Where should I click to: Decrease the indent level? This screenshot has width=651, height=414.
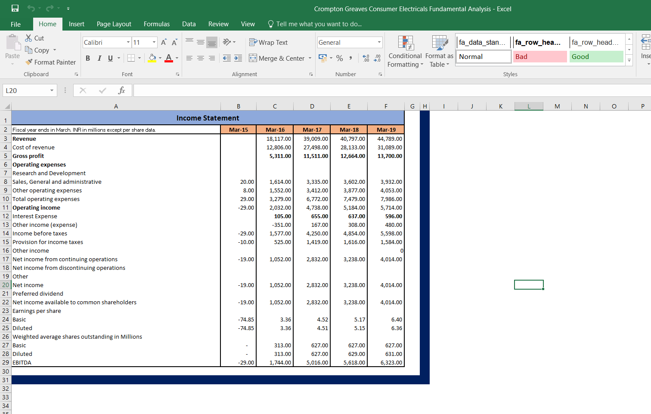(x=227, y=58)
